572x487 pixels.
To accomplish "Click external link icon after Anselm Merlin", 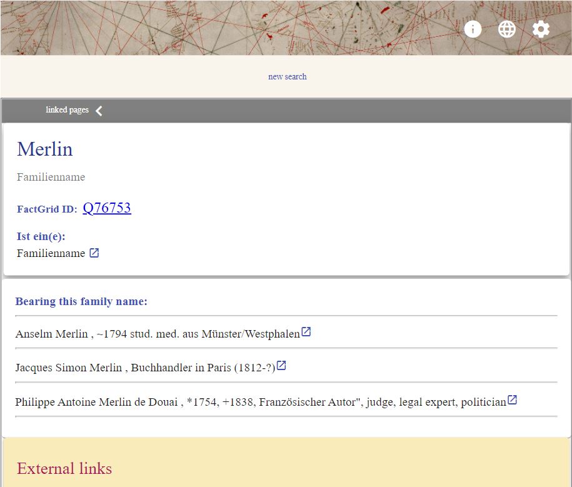I will coord(306,331).
